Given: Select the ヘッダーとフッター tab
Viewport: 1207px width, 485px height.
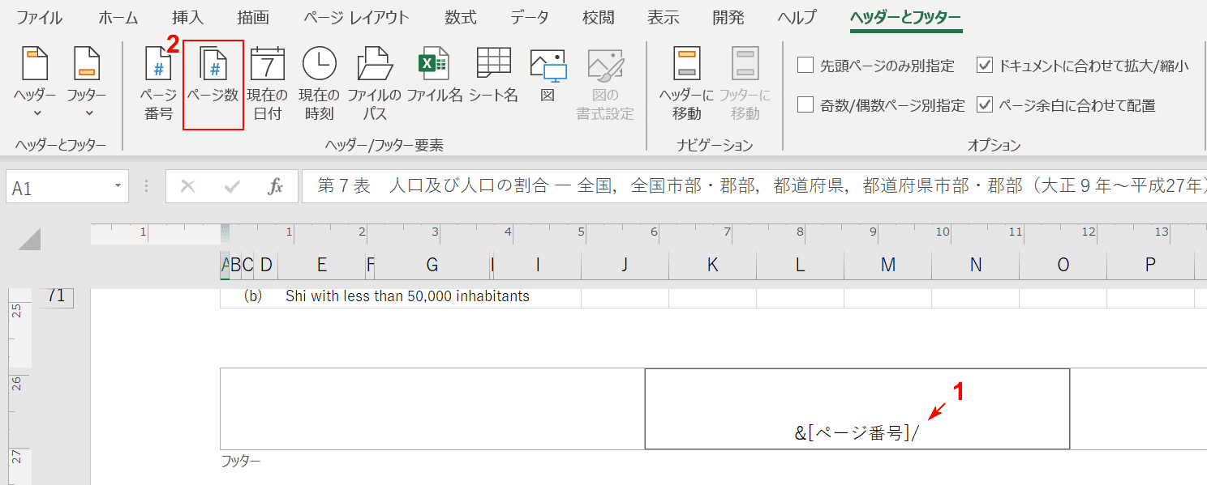Looking at the screenshot, I should (x=906, y=17).
